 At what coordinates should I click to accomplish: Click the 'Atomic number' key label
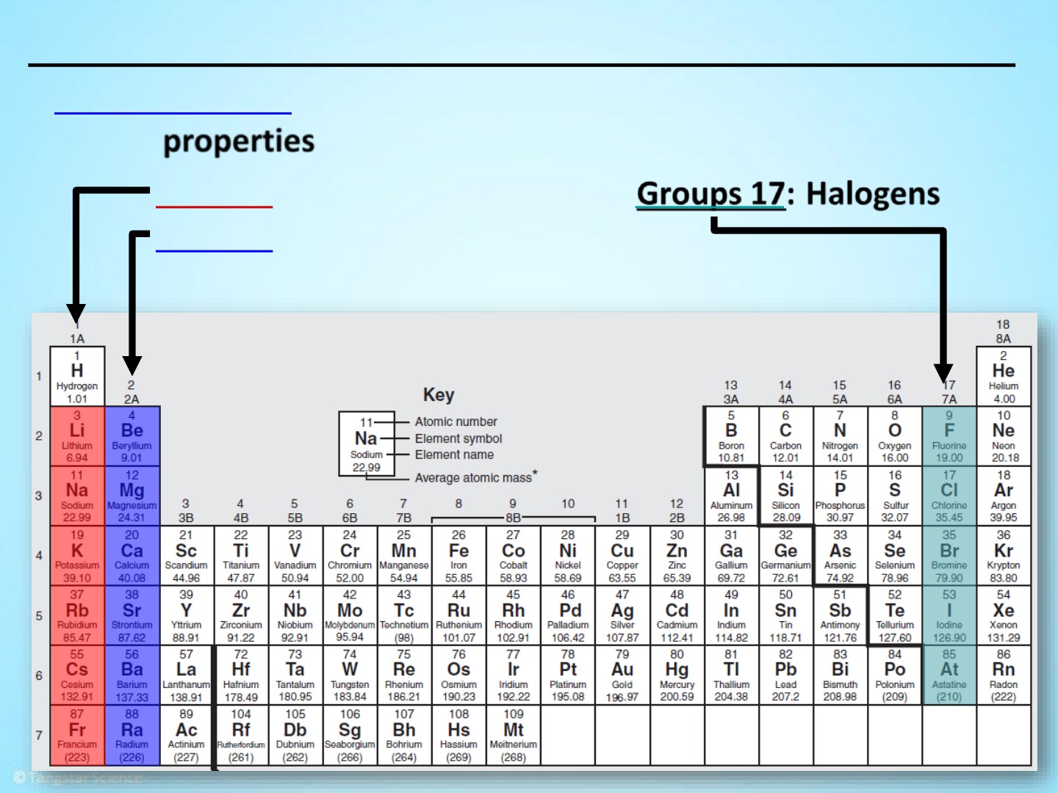pyautogui.click(x=456, y=421)
